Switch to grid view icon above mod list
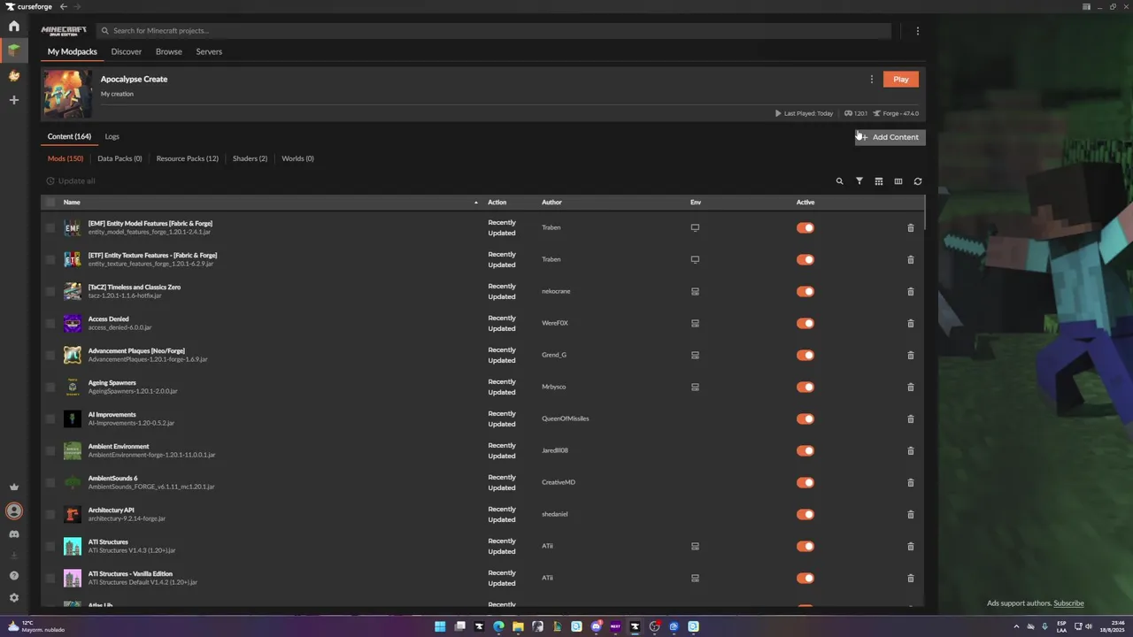This screenshot has width=1133, height=637. click(x=878, y=181)
